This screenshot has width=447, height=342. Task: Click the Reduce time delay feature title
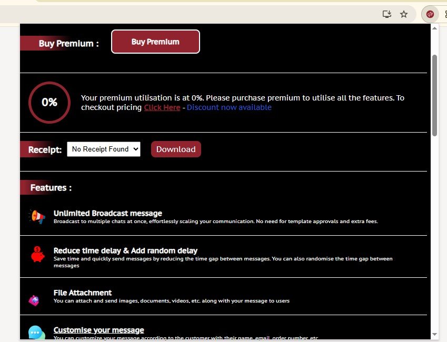tap(125, 250)
